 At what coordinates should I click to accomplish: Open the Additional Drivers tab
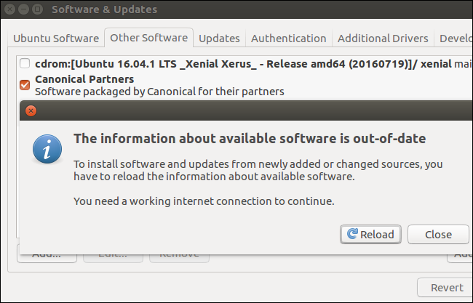[383, 39]
